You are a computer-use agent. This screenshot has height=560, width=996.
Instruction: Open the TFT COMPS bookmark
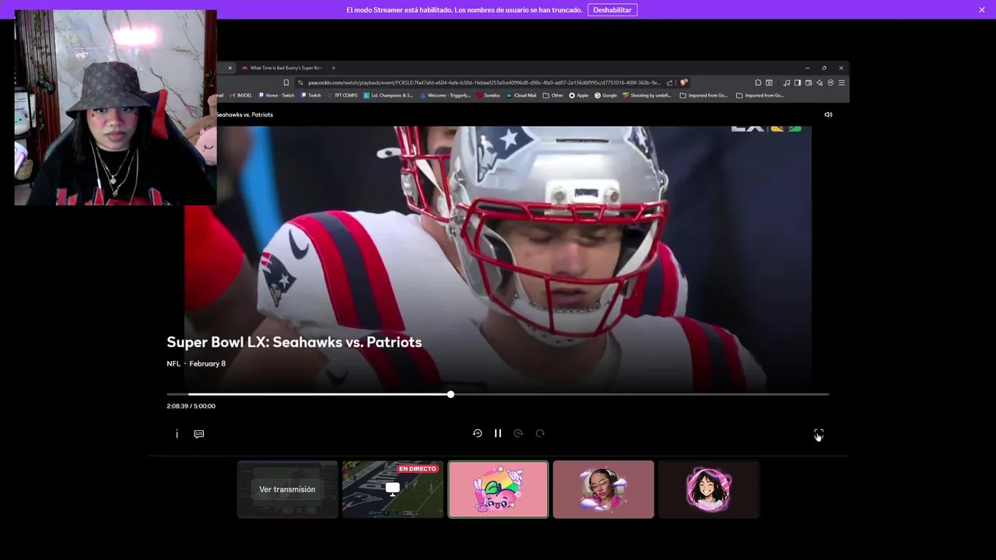point(342,96)
